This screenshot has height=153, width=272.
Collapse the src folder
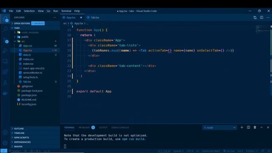pyautogui.click(x=23, y=41)
